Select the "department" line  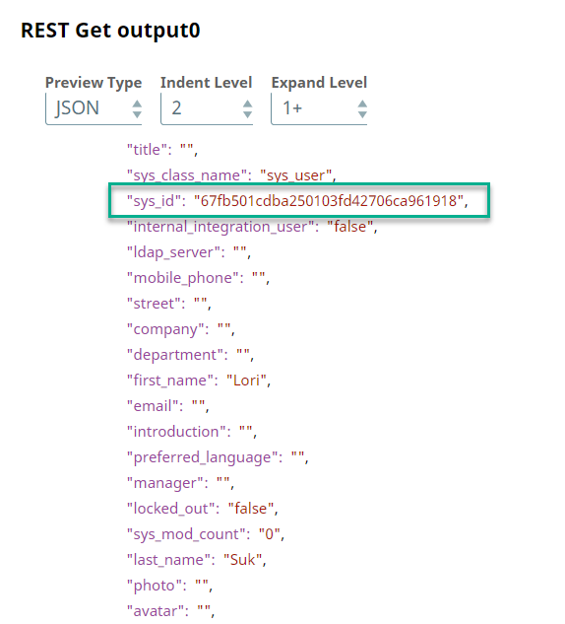190,355
